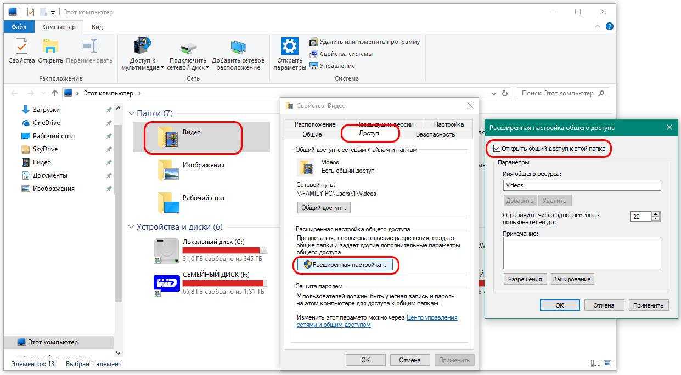Select the СЕМЕЙНЫЙ ДИСК (F:) drive icon
The height and width of the screenshot is (375, 681).
166,283
